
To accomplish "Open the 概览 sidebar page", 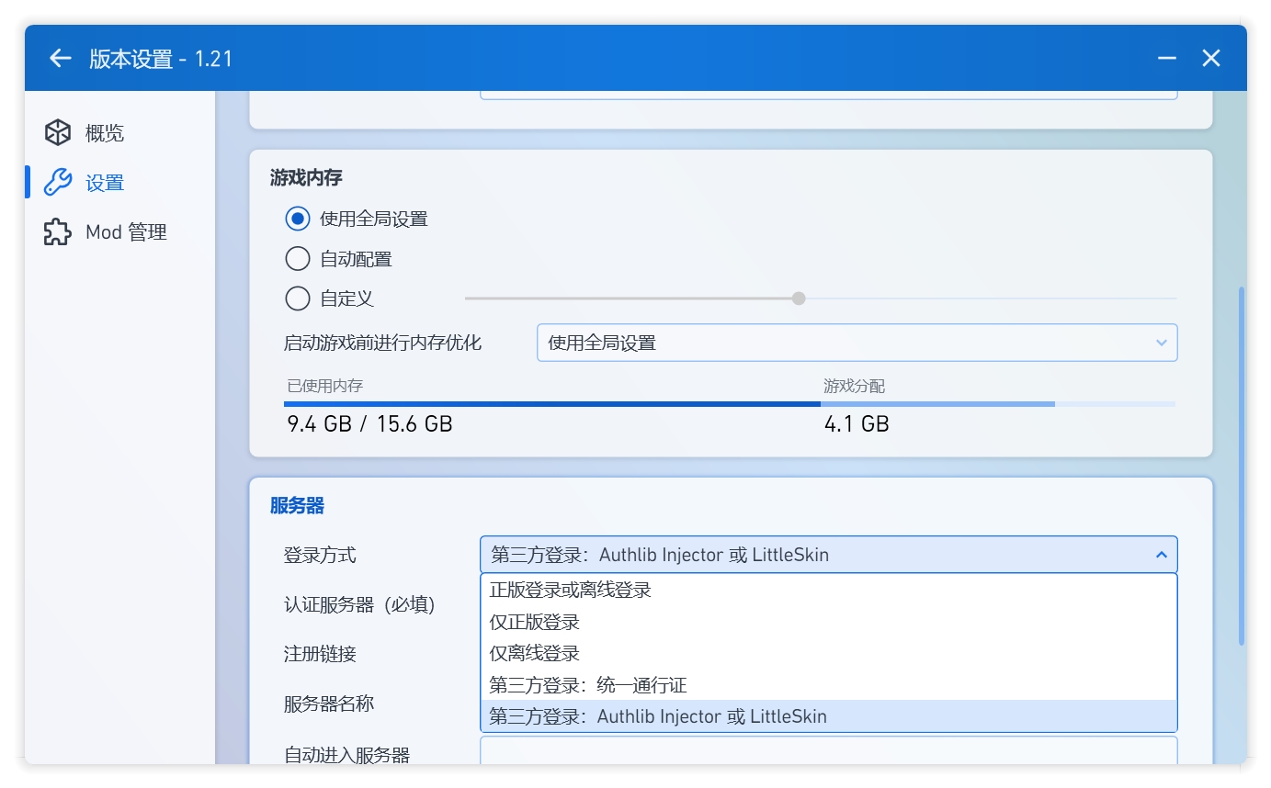I will [107, 132].
